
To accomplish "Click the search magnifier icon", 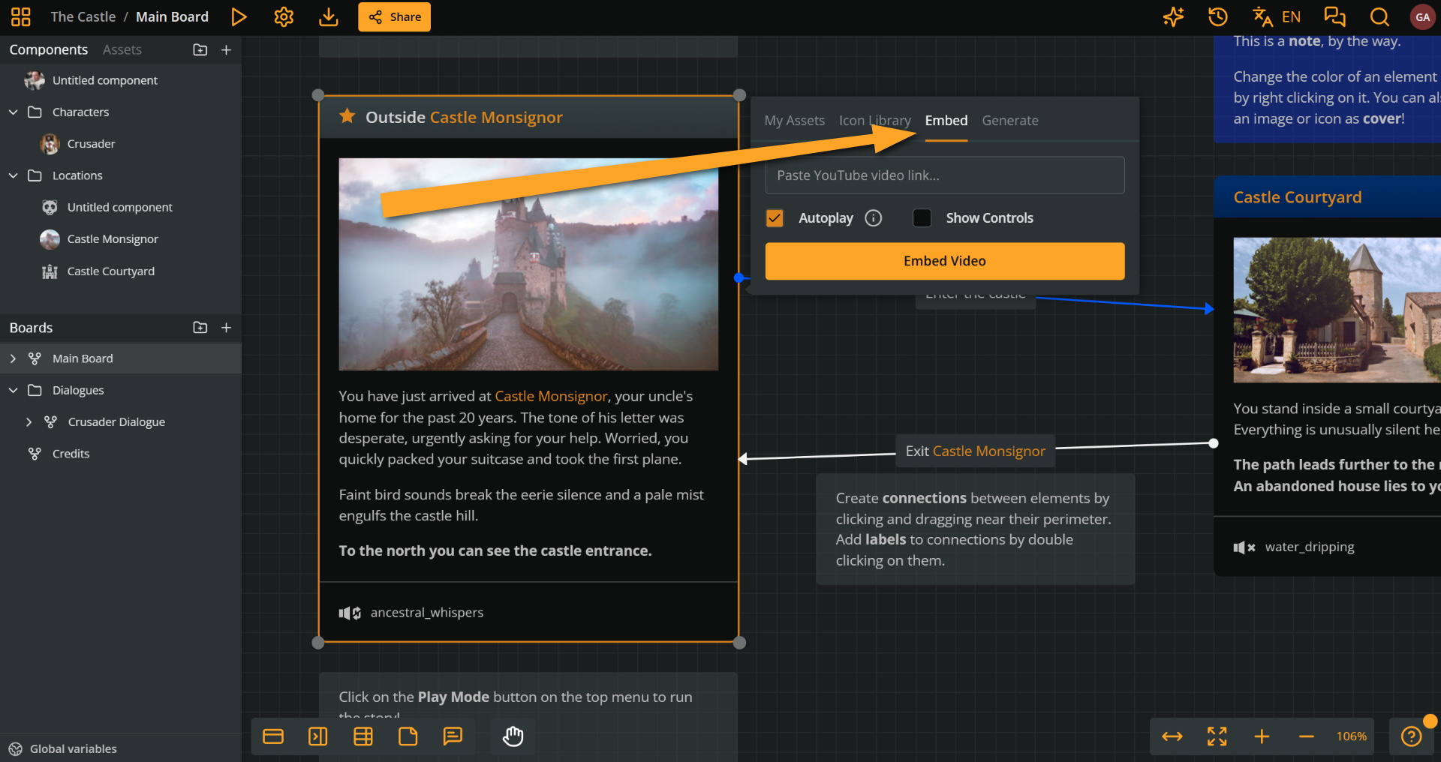I will (1379, 16).
